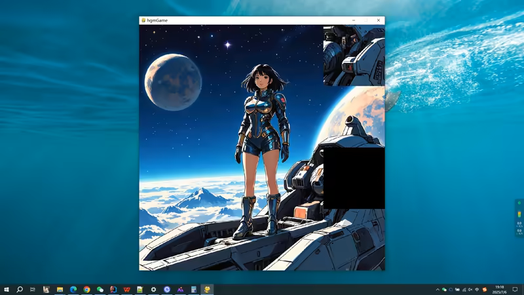Click the black square in the game window
The width and height of the screenshot is (524, 295).
354,178
